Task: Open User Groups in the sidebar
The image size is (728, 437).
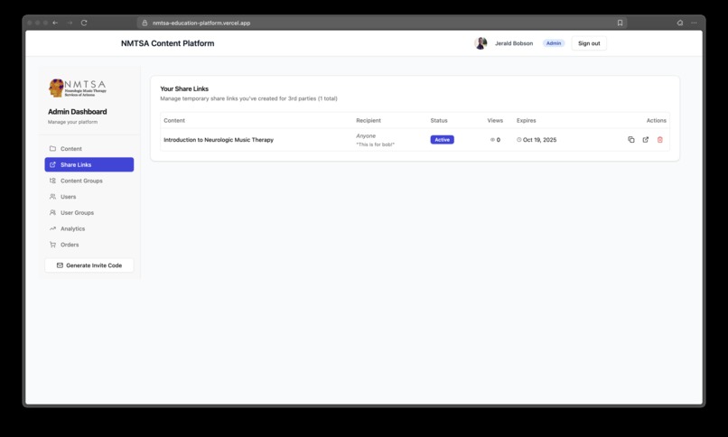Action: (x=89, y=212)
